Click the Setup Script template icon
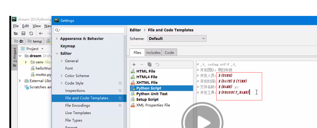The height and width of the screenshot is (128, 317). coord(133,100)
